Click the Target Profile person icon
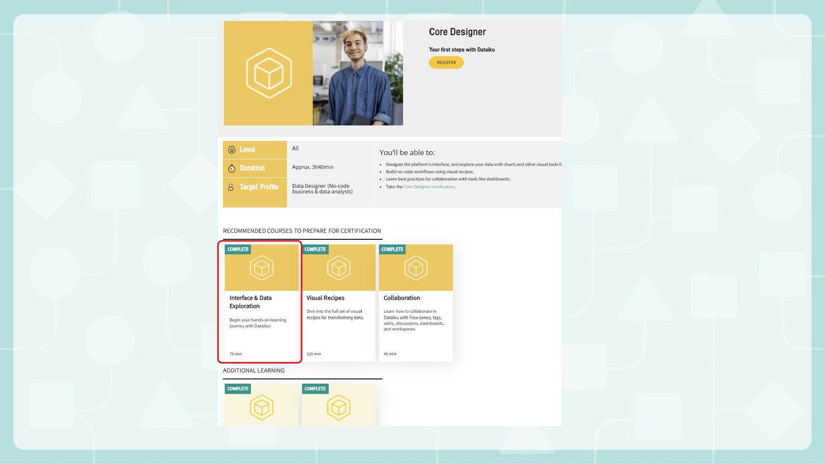The image size is (825, 464). pos(231,187)
